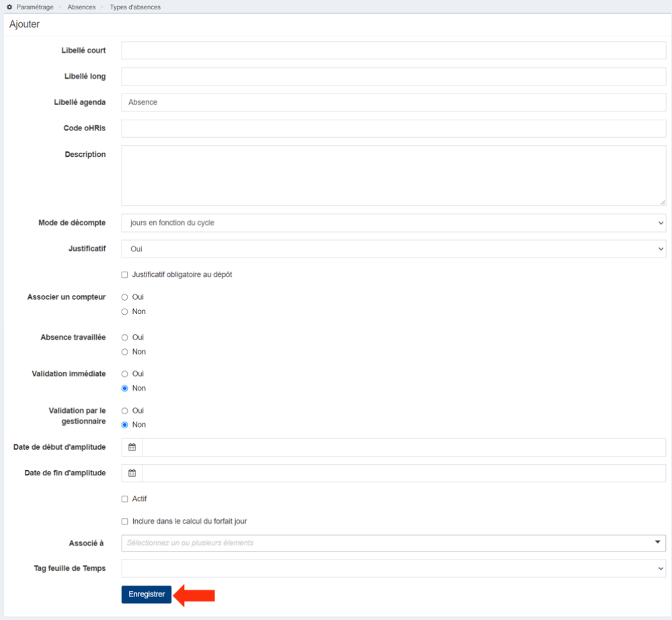Screen dimensions: 672x620
Task: Open the Mode de décompte dropdown
Action: 393,223
